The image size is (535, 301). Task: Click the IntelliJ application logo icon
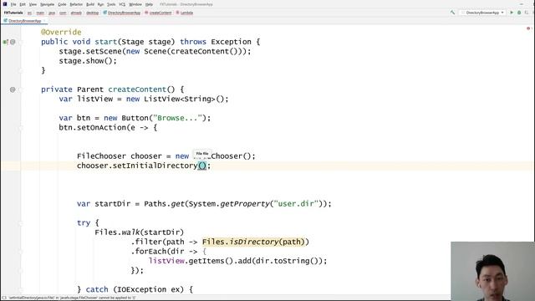(5, 4)
